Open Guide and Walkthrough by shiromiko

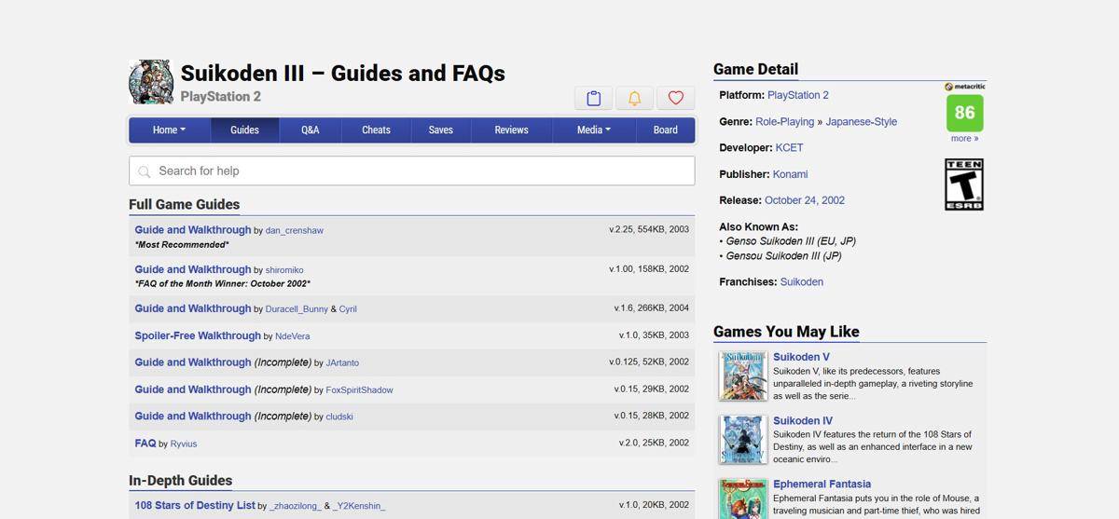(x=193, y=269)
